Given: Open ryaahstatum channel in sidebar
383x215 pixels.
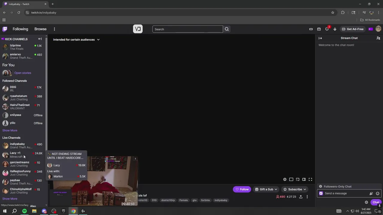Looking at the screenshot, I should tap(23, 98).
